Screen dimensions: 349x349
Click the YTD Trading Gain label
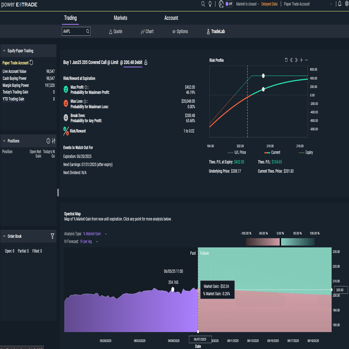13,99
